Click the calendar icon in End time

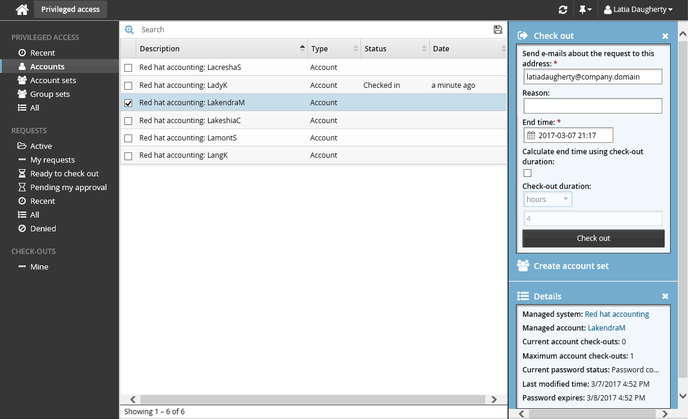coord(531,136)
